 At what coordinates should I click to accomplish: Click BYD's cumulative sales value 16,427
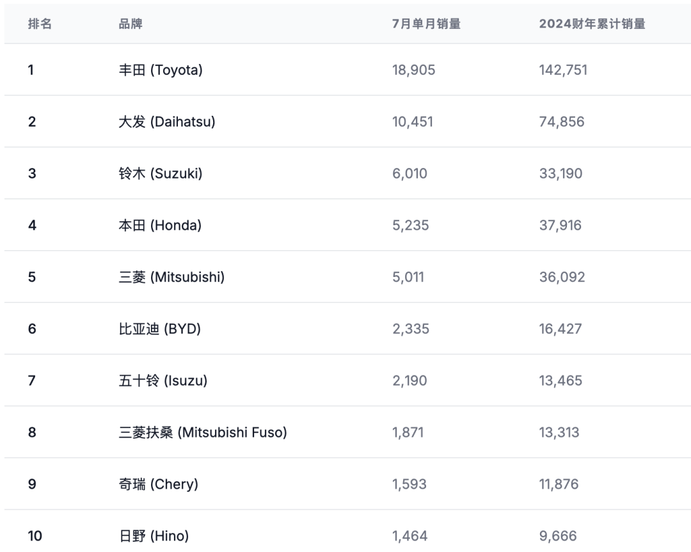point(560,329)
